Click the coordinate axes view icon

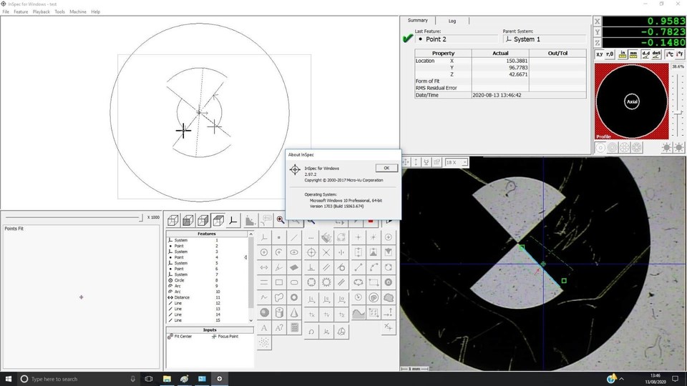[x=233, y=220]
